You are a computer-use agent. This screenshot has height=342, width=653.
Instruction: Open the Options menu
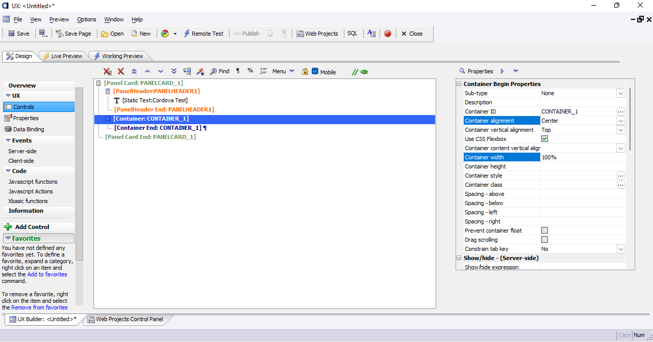87,19
